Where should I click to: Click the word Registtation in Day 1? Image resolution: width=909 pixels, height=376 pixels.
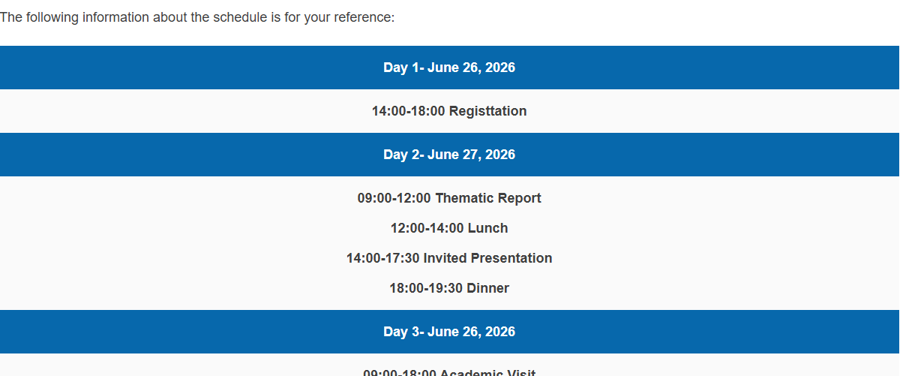(488, 111)
